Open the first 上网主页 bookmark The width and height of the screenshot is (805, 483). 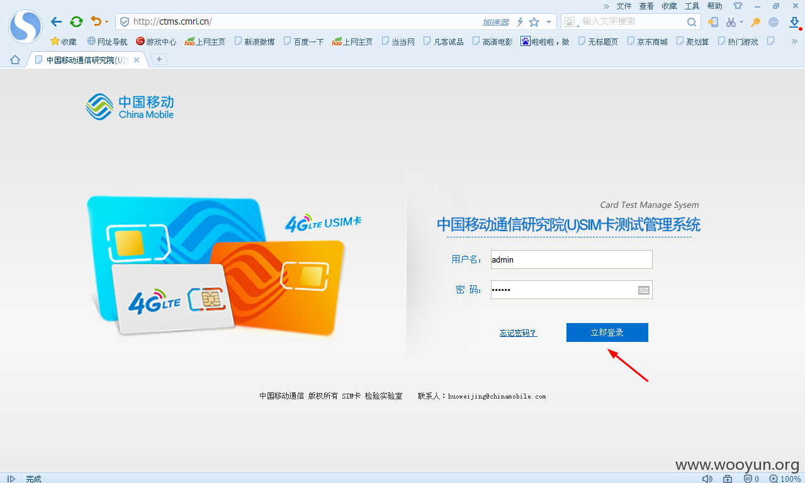pos(205,42)
